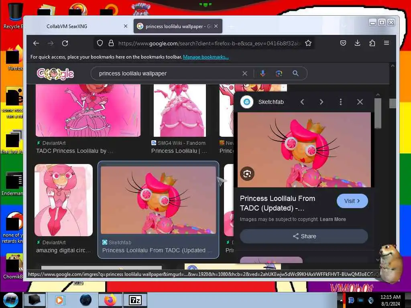411x308 pixels.
Task: Open more options in the preview panel
Action: (x=340, y=102)
